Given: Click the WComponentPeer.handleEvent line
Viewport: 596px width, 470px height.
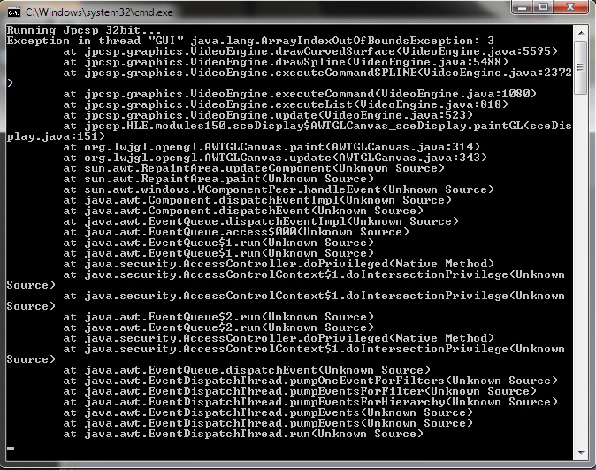Looking at the screenshot, I should coord(279,189).
